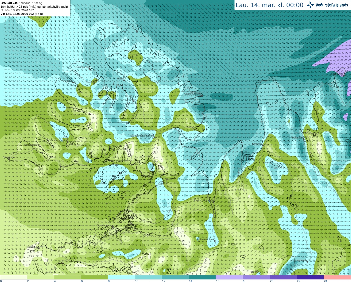Select the 6–8 m/s dark green legend swatch
This screenshot has height=283, width=351.
pyautogui.click(x=94, y=277)
